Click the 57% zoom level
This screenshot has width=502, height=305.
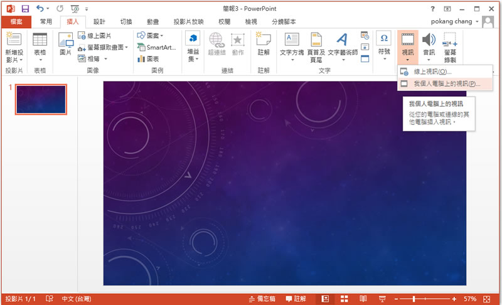click(x=470, y=299)
